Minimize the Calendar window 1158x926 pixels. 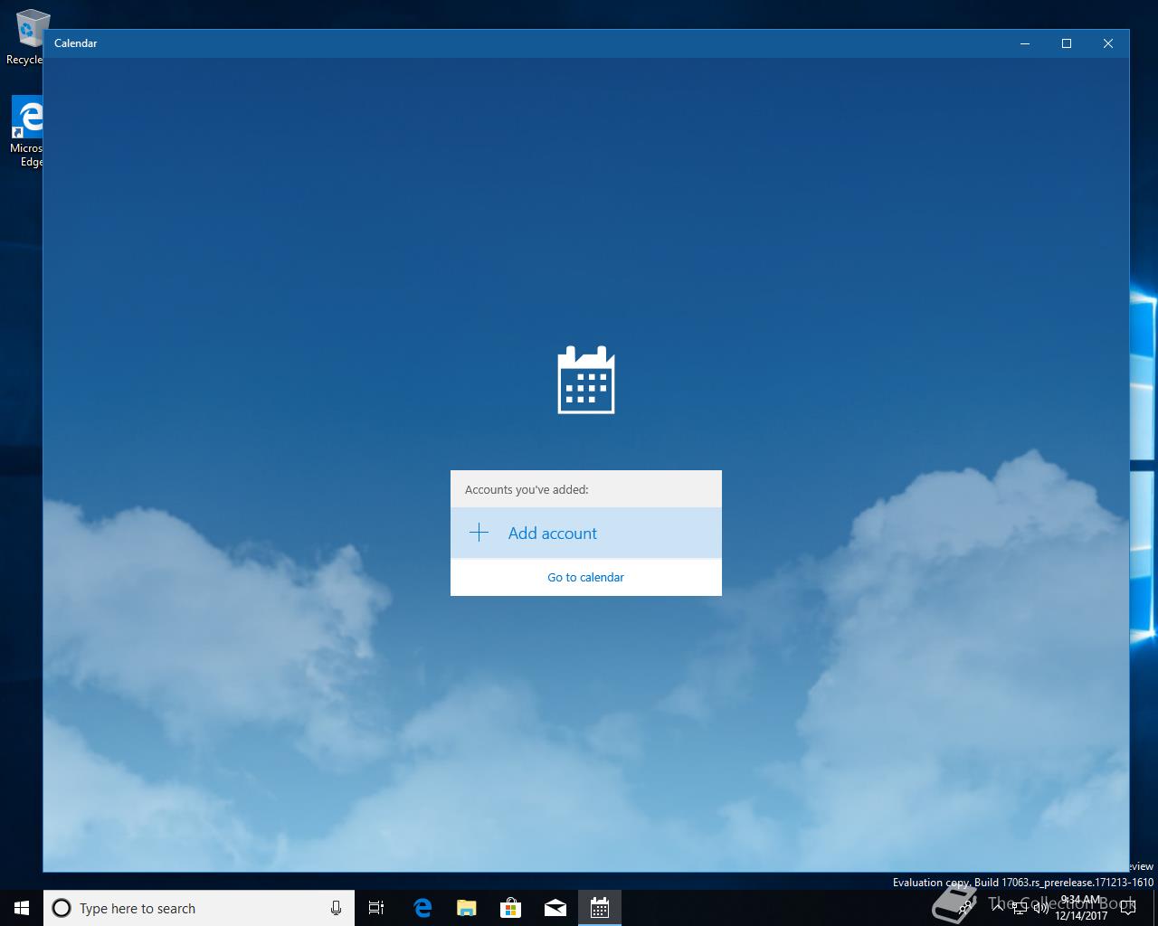(1025, 43)
